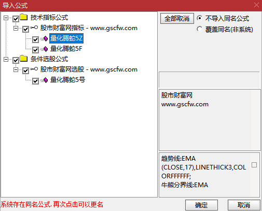Collapse the 技术指标公式 tree node
Screen dimensions: 262x211
click(6, 18)
